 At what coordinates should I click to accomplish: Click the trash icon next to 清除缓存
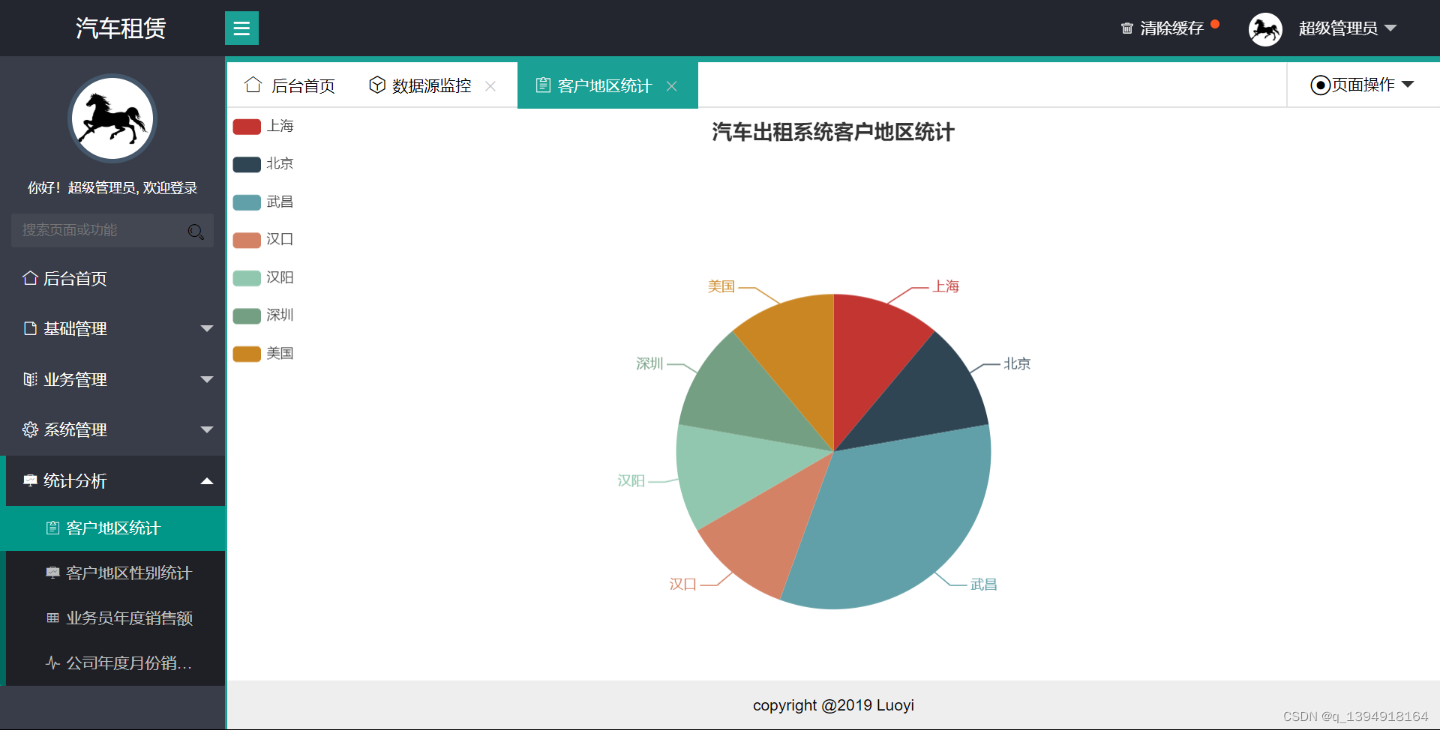pos(1127,28)
